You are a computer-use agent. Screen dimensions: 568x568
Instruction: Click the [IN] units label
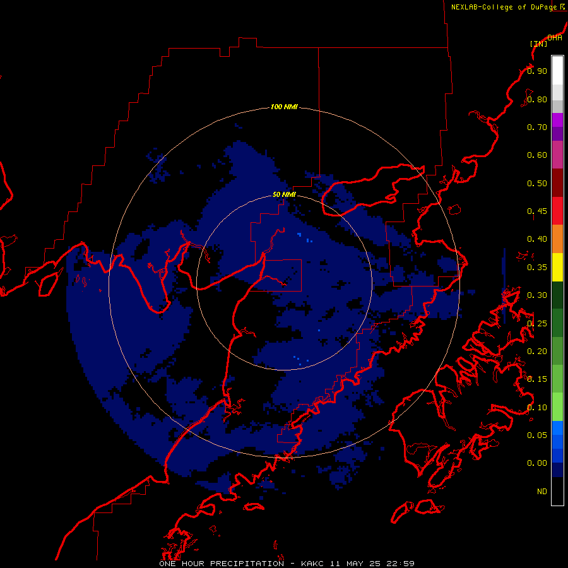[x=538, y=44]
